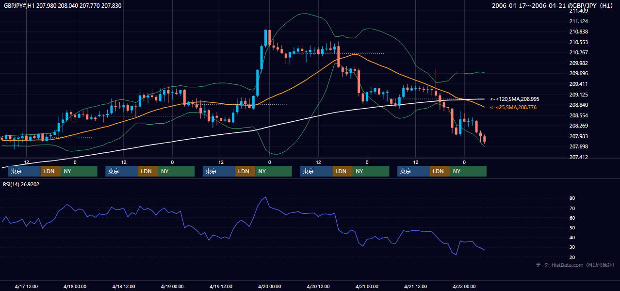The height and width of the screenshot is (291, 620).
Task: Click price axis label 210.553
Action: click(x=579, y=42)
